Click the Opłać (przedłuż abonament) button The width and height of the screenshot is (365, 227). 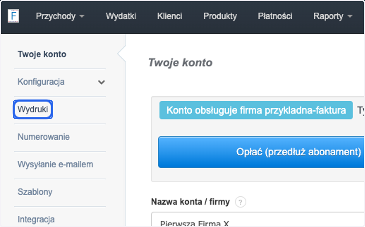point(261,152)
